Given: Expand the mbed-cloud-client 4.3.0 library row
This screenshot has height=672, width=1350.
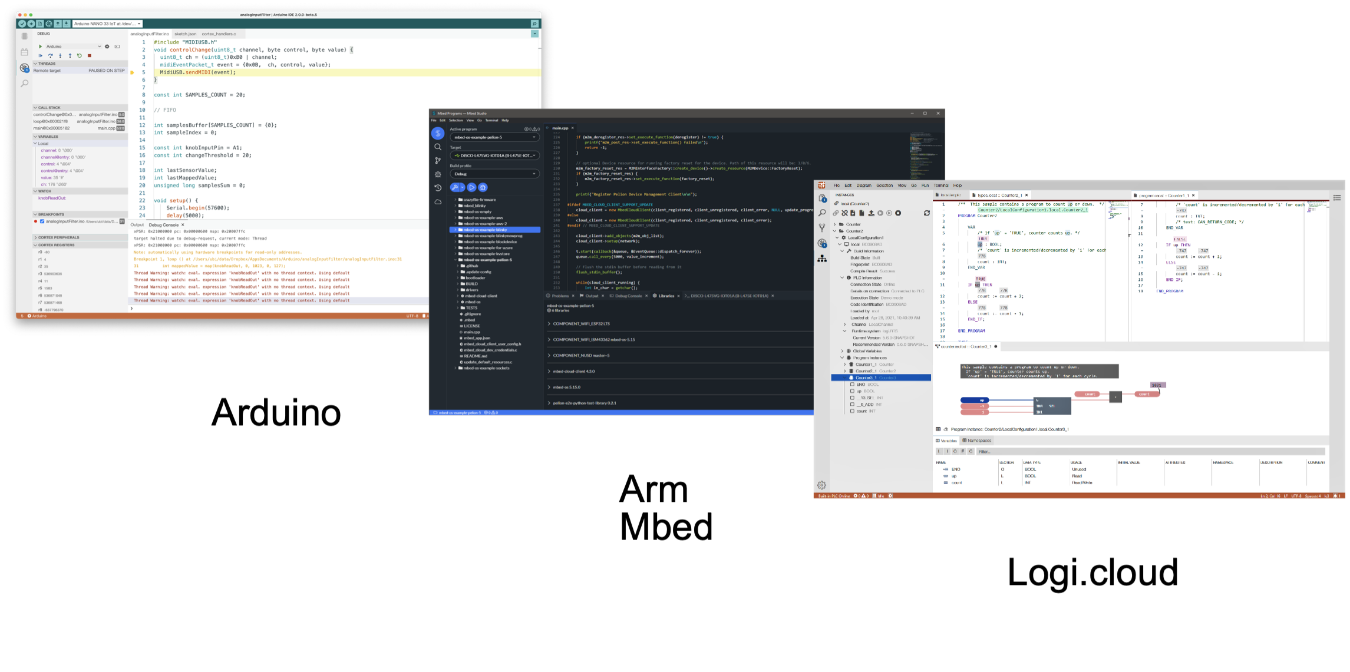Looking at the screenshot, I should pos(680,372).
